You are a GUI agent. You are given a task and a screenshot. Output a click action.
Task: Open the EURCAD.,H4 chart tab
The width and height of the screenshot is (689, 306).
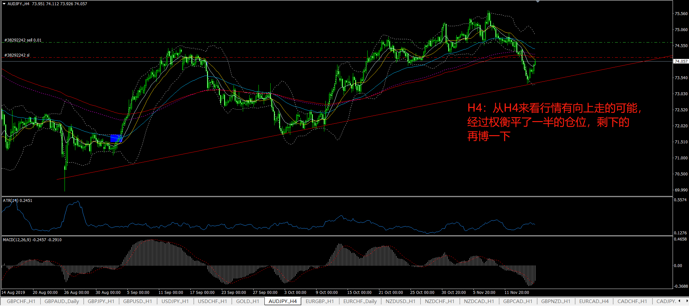[x=594, y=301]
